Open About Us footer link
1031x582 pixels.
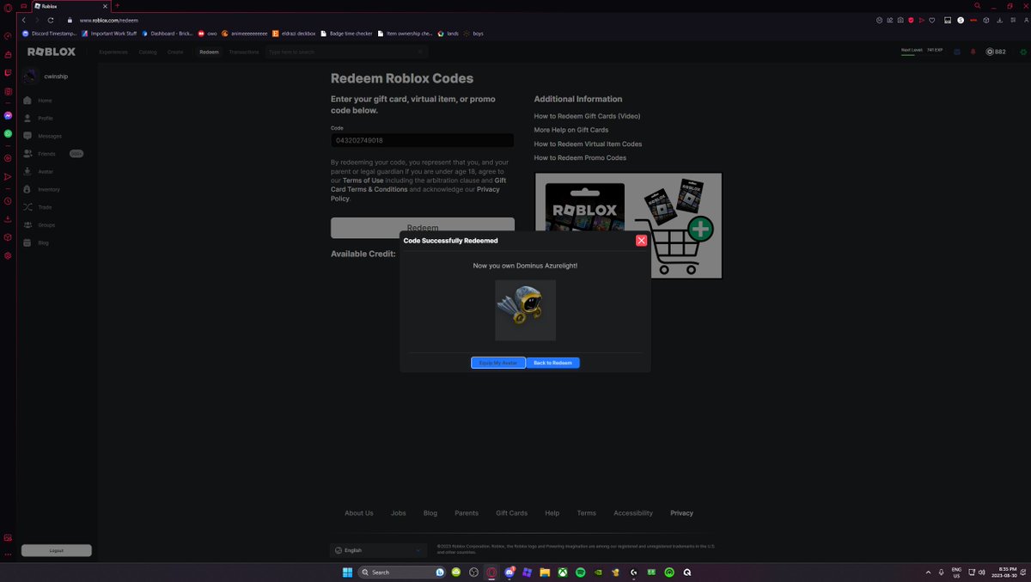coord(359,513)
